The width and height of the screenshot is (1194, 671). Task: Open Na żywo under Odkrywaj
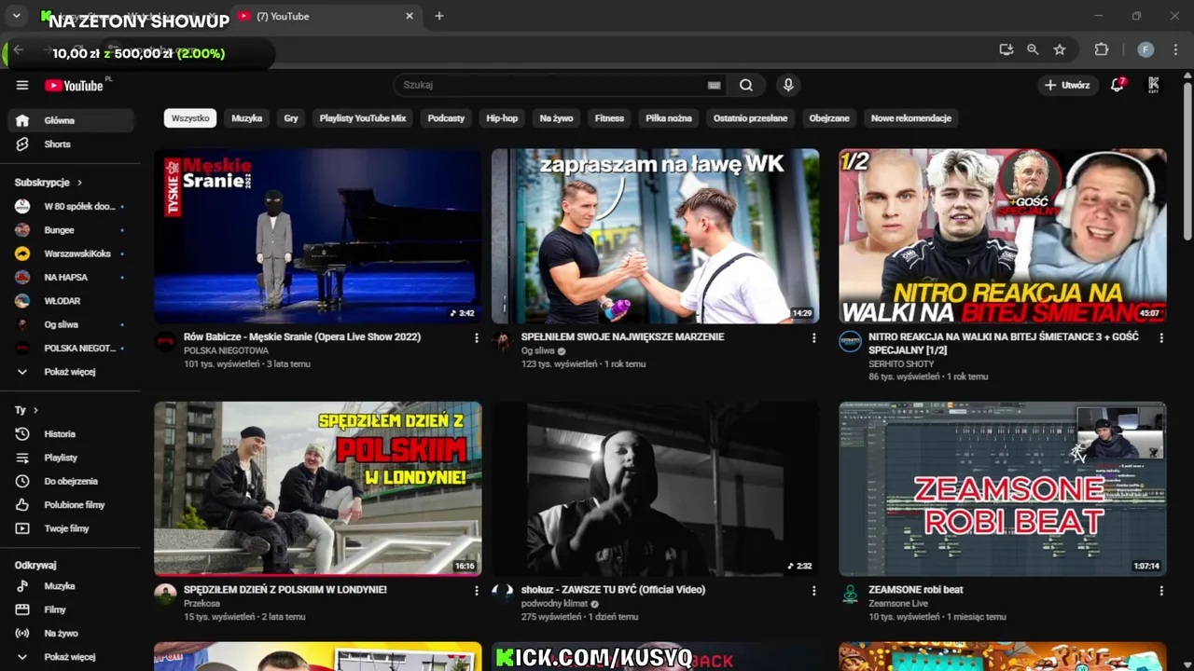73,634
